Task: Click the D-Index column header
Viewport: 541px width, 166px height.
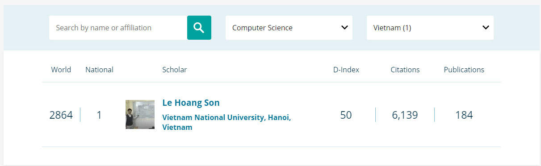Action: [x=346, y=70]
